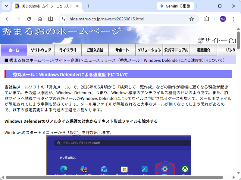Open the 公式マニュアル menu item
The image size is (241, 180).
pos(176,50)
